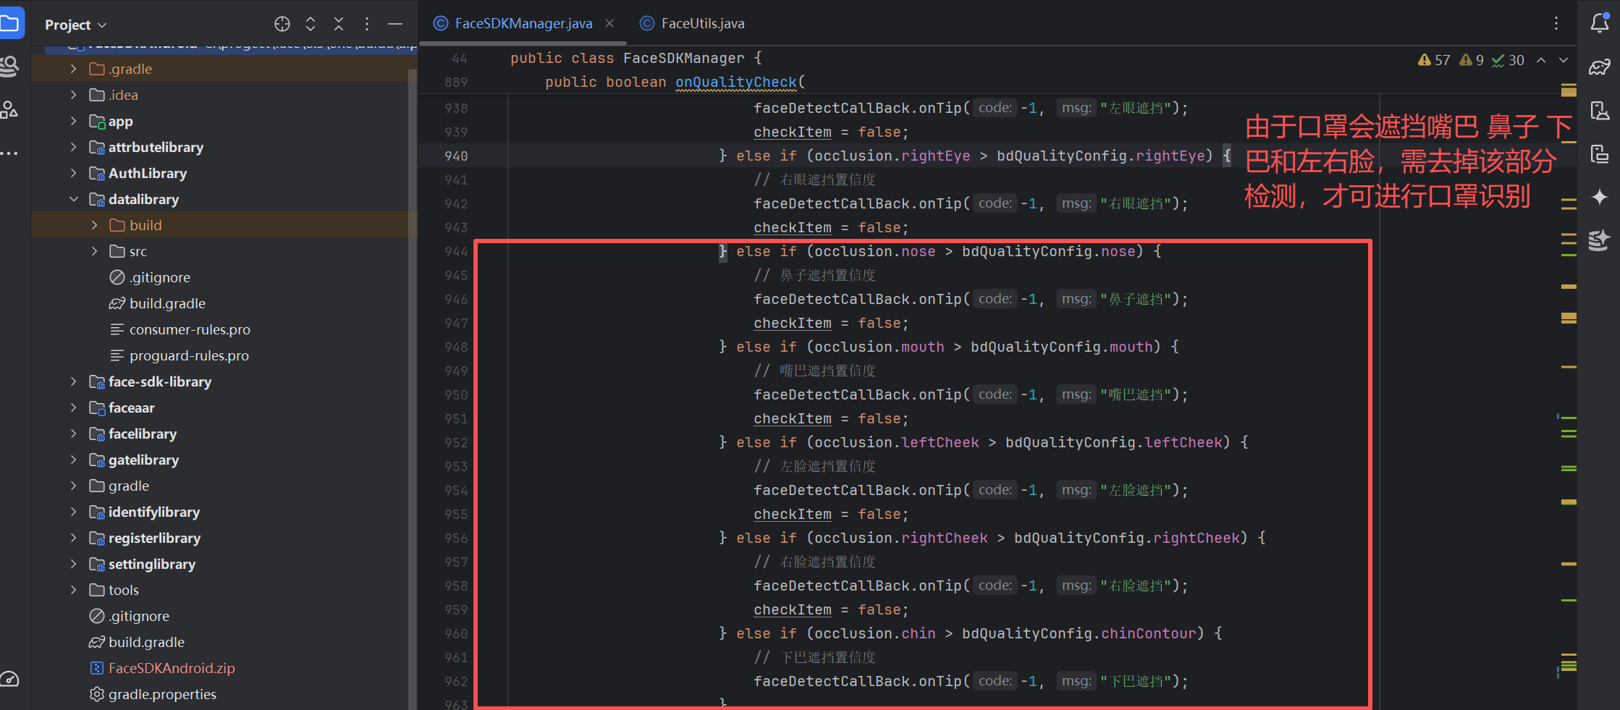This screenshot has width=1620, height=710.
Task: Open the Project view dropdown
Action: point(75,25)
